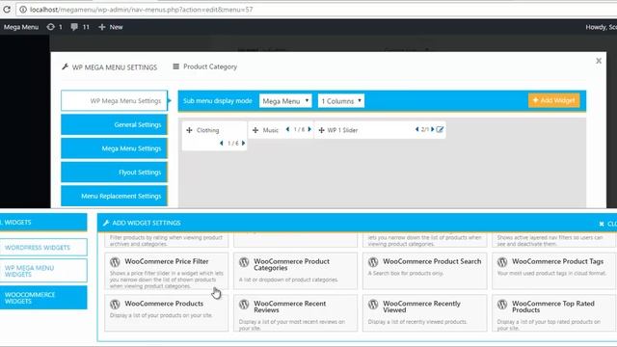
Task: Click the plus New icon in admin bar
Action: point(102,27)
